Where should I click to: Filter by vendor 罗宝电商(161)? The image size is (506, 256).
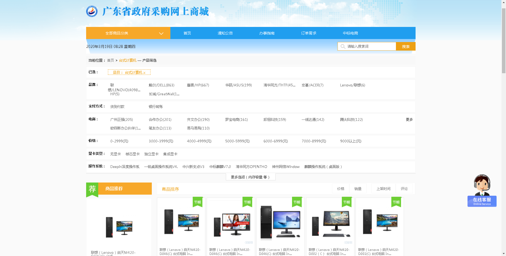pyautogui.click(x=237, y=120)
